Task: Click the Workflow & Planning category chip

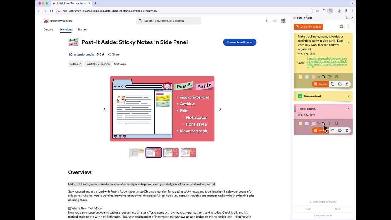Action: pos(98,64)
